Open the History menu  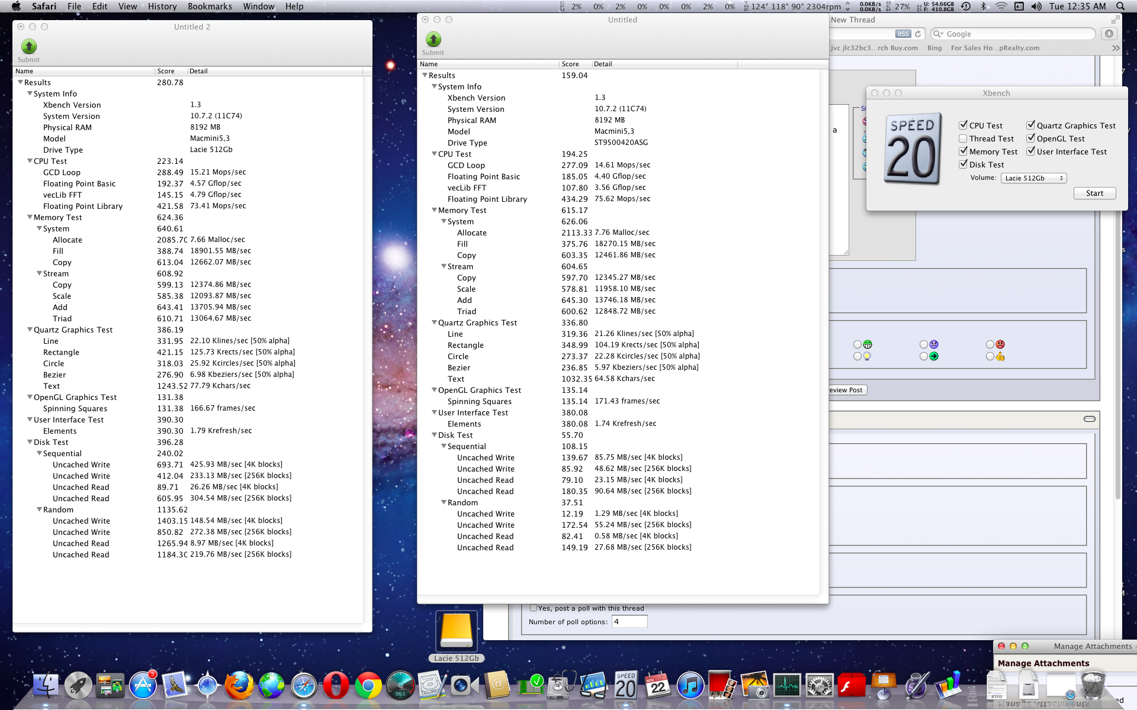[x=162, y=7]
